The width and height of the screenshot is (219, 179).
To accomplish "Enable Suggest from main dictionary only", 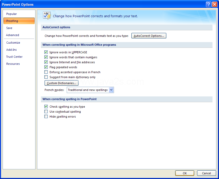I will (46, 77).
